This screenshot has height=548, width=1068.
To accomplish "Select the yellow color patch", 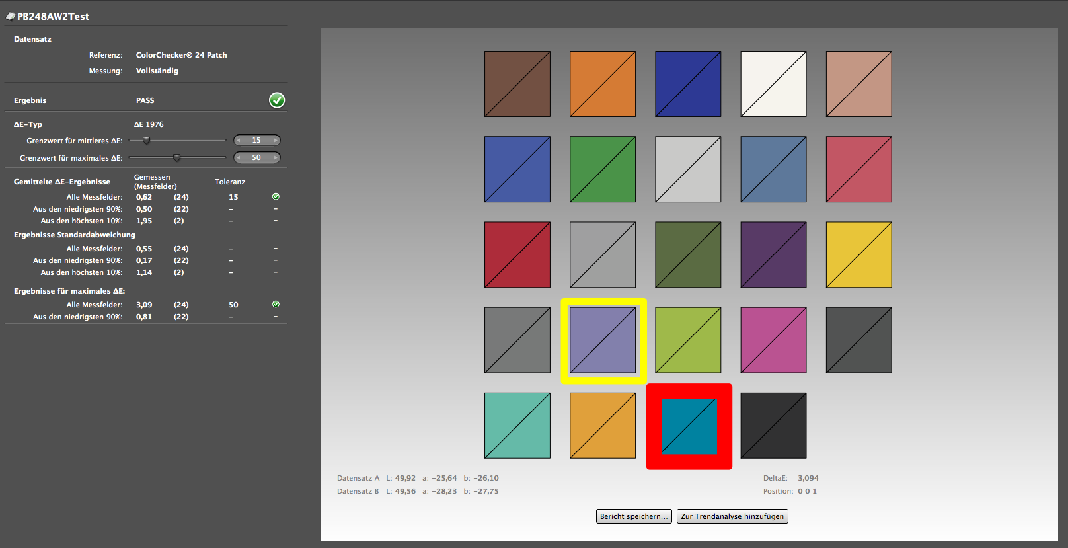I will tap(858, 254).
